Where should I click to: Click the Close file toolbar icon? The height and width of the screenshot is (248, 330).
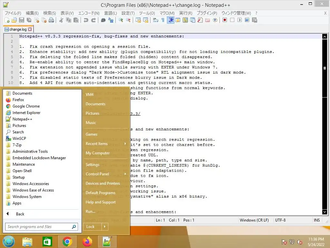pyautogui.click(x=36, y=20)
